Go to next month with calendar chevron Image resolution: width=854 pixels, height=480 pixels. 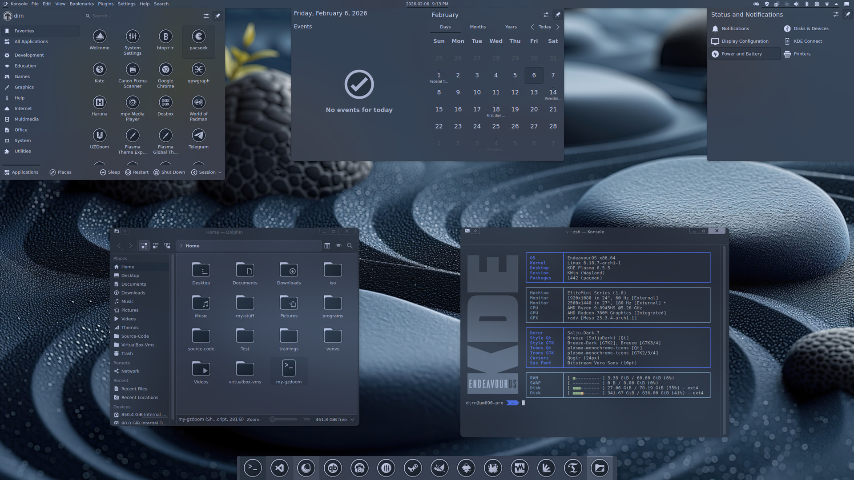[558, 27]
